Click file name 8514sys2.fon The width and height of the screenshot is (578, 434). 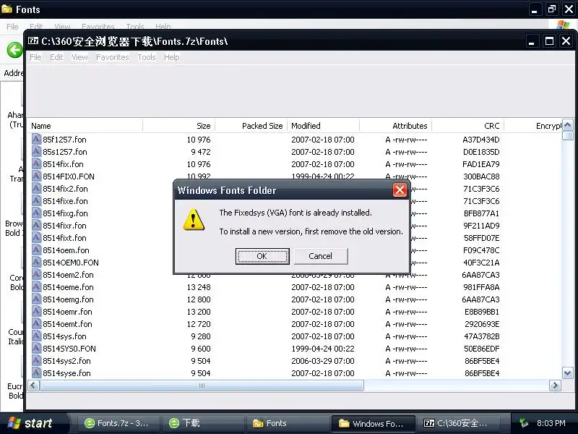[66, 361]
